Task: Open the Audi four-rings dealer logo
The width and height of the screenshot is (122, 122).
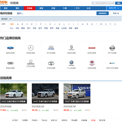Action: 11,63
